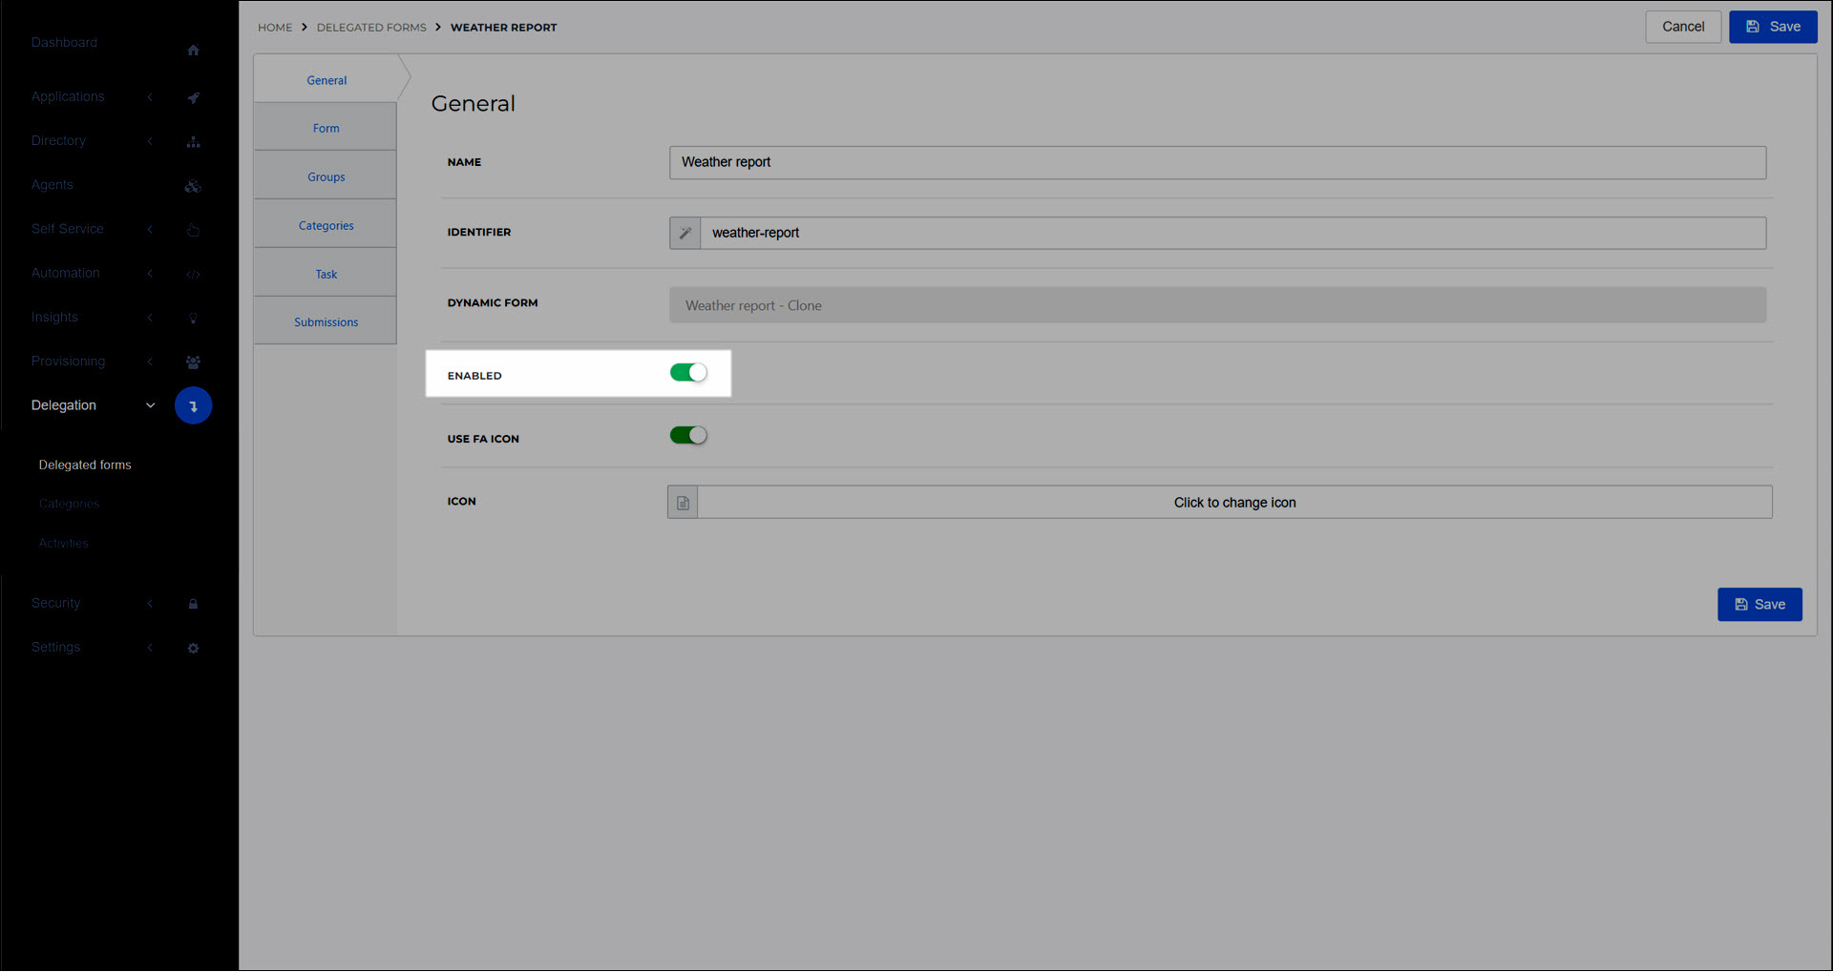
Task: Click the Cancel button
Action: tap(1683, 27)
